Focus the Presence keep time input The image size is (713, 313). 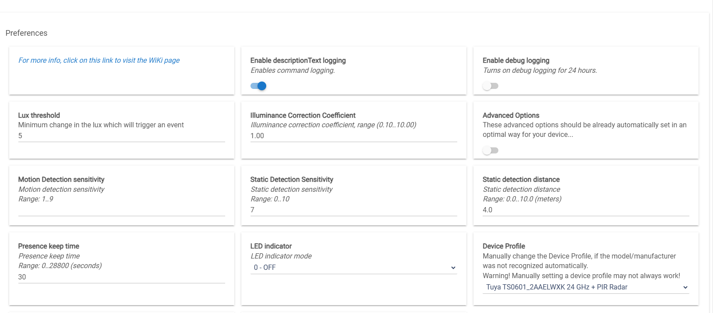[121, 277]
